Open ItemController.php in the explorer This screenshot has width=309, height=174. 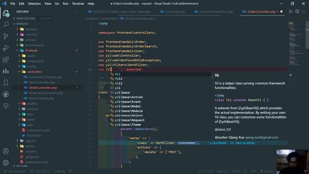click(x=42, y=83)
